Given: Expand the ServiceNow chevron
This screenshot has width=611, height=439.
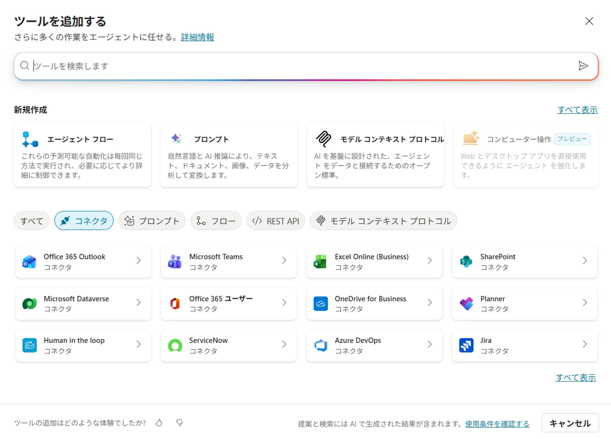Looking at the screenshot, I should coord(284,344).
